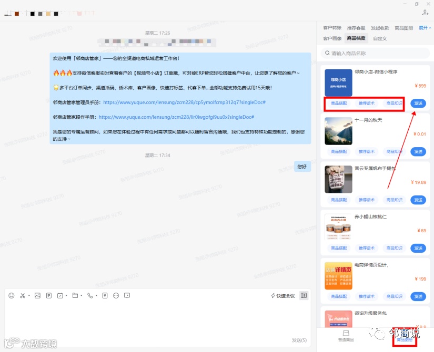Open the 管理员手册 yuque link
The width and height of the screenshot is (434, 352).
point(184,102)
